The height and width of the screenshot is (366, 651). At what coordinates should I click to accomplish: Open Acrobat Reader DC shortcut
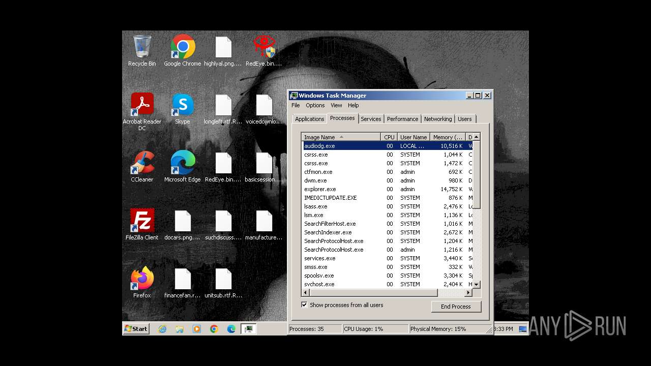click(x=142, y=111)
